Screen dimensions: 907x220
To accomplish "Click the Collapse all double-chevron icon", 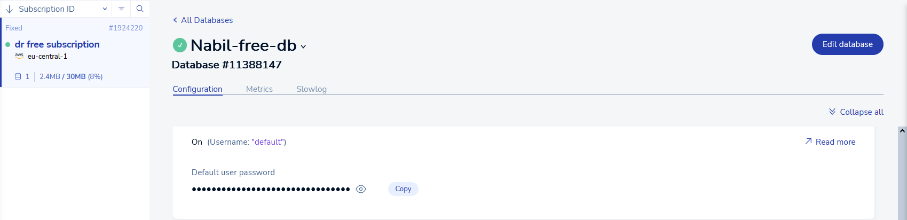I will click(x=832, y=112).
